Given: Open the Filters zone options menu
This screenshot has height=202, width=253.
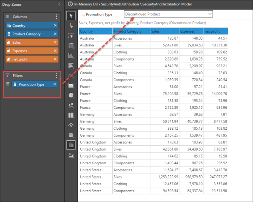Looking at the screenshot, I should point(56,76).
